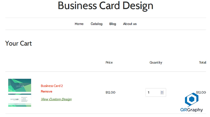
Task: Click the Business Card Design site title
Action: point(105,6)
